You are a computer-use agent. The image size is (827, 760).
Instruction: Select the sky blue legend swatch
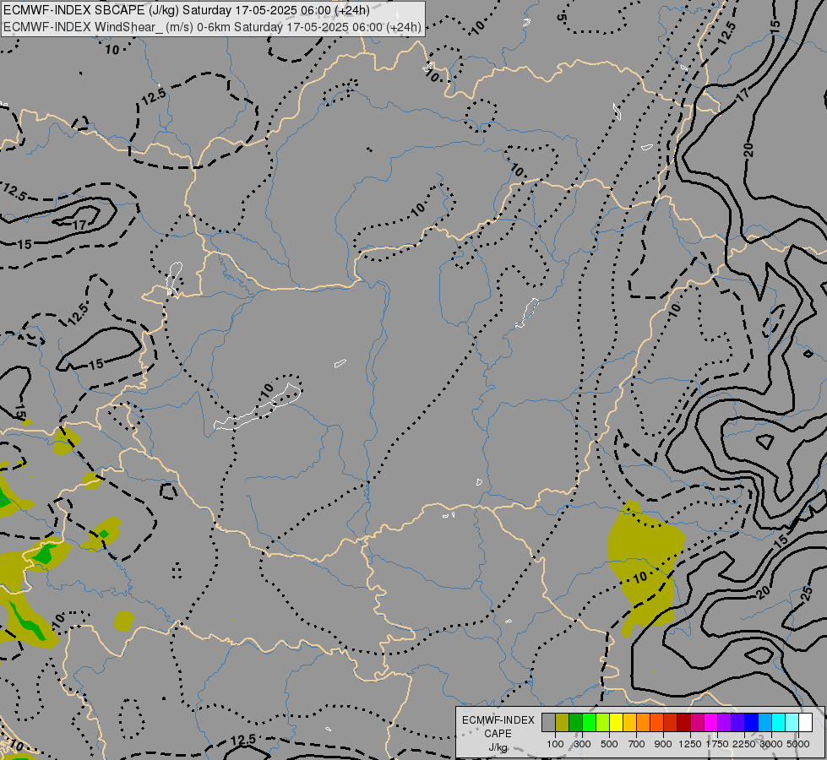pos(764,723)
